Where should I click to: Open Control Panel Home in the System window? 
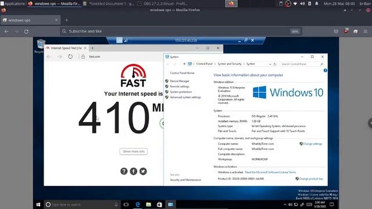(x=182, y=73)
